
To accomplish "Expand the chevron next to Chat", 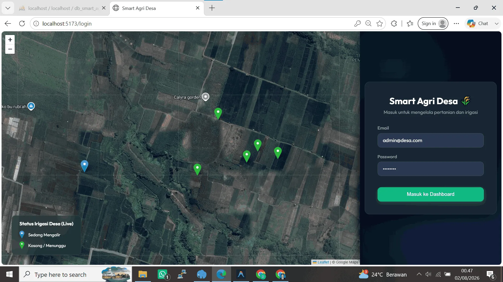I will pos(496,23).
